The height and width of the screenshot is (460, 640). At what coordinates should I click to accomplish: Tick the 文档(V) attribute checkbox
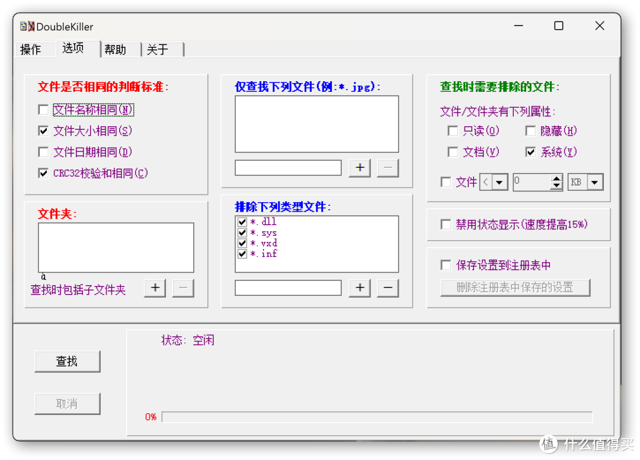point(453,152)
